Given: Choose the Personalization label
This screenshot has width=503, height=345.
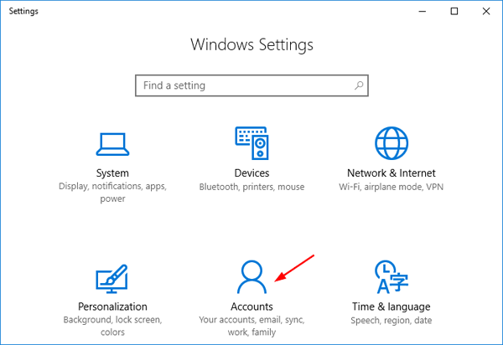Looking at the screenshot, I should coord(111,307).
